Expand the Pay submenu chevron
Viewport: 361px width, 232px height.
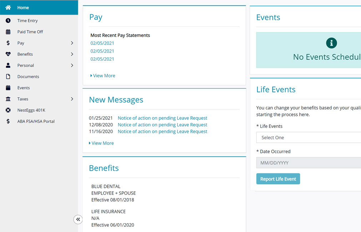click(72, 43)
